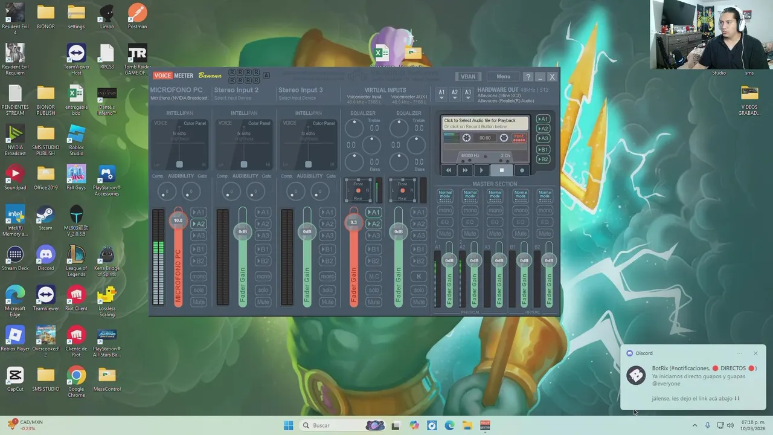Screen dimensions: 773x435
Task: Open the A1 hardware output device dropdown
Action: [441, 95]
